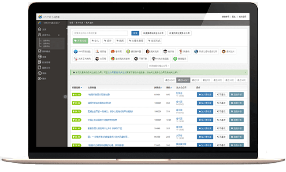Select the WiFi万能钥匙 account with blue icon
The height and width of the screenshot is (172, 286).
point(82,51)
